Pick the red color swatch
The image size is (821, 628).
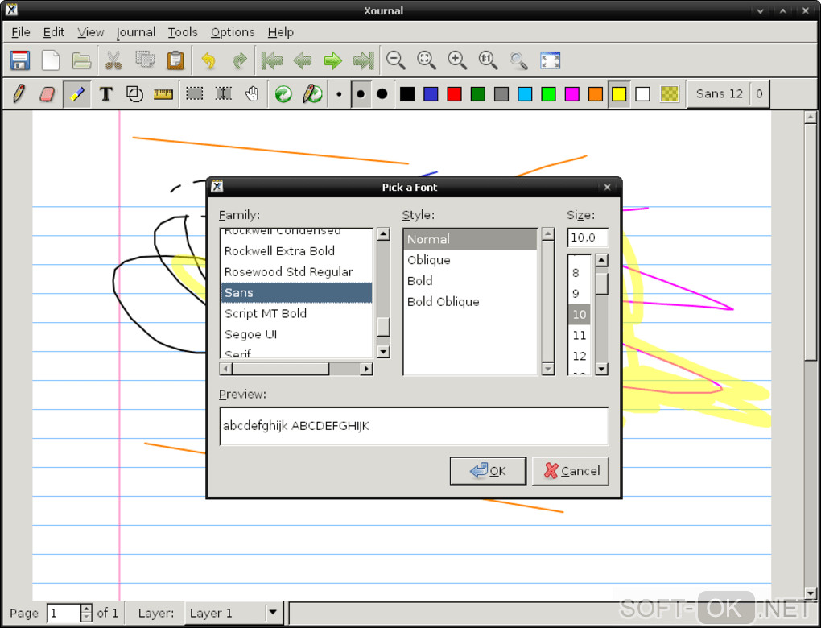454,94
